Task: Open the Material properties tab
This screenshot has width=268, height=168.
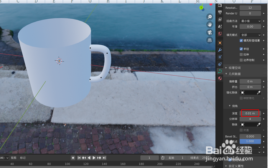Action: click(x=220, y=79)
